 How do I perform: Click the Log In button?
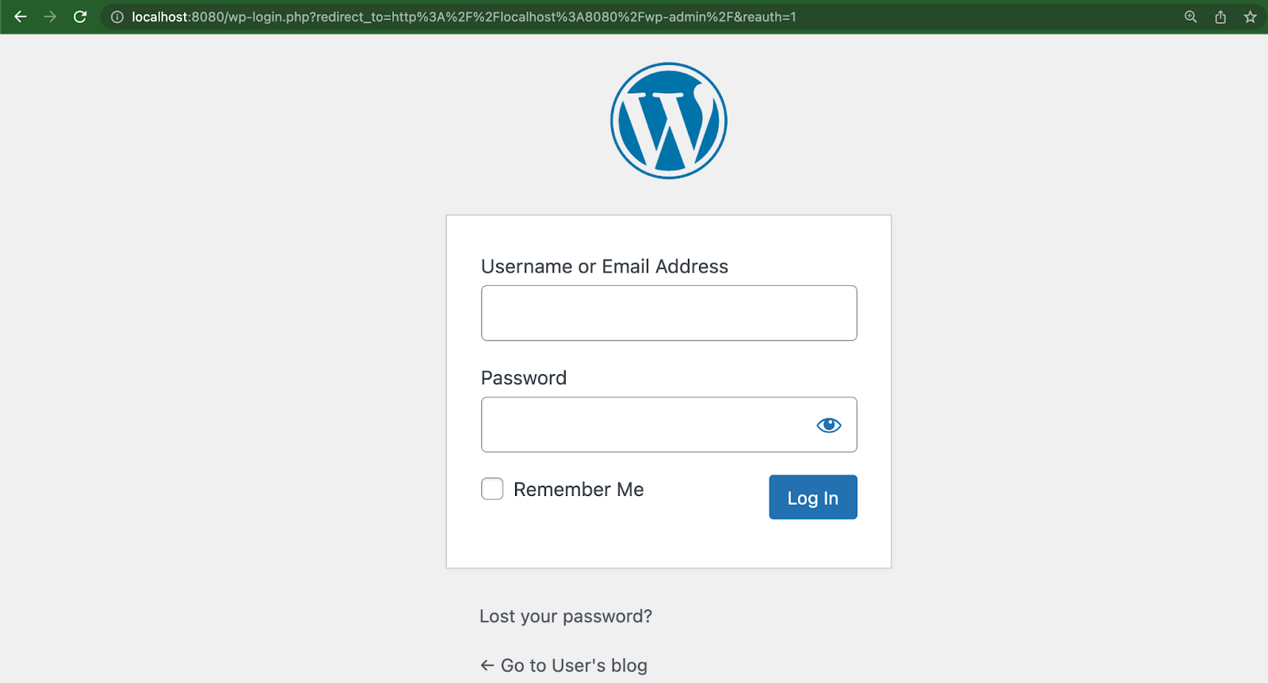coord(812,497)
